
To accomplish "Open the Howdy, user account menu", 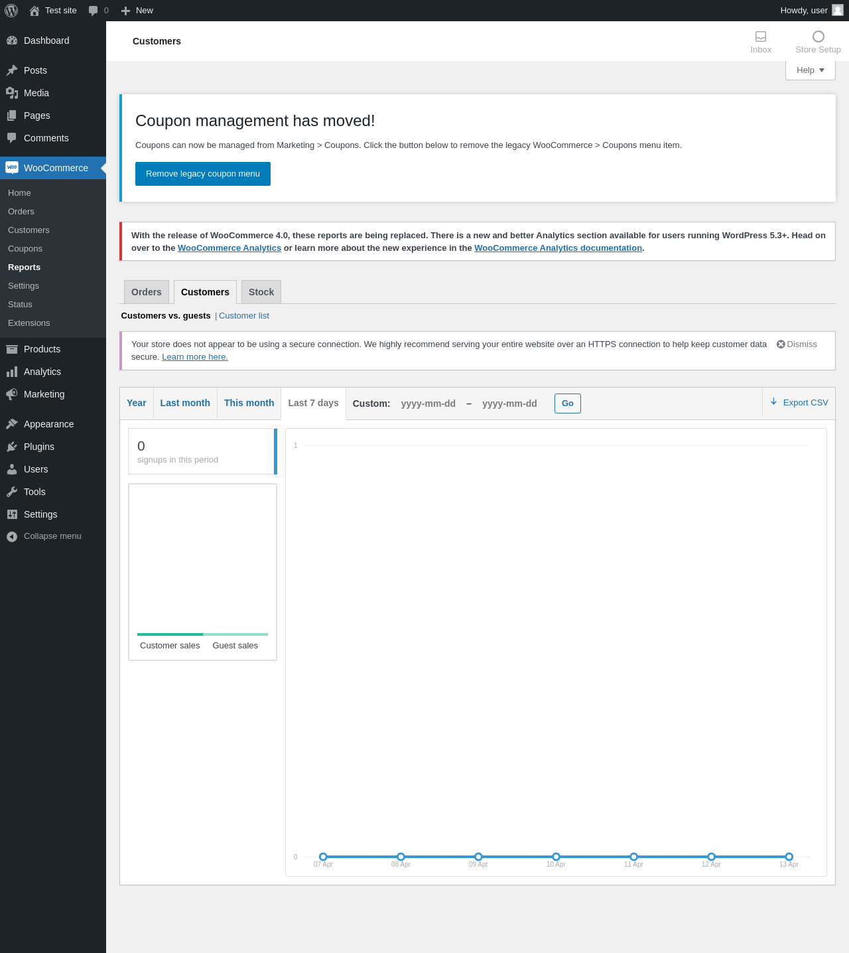I will 811,11.
